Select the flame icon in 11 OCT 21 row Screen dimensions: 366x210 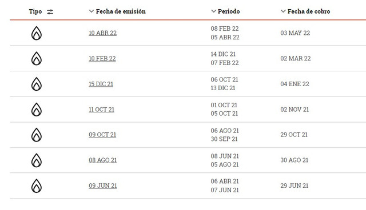tap(37, 110)
